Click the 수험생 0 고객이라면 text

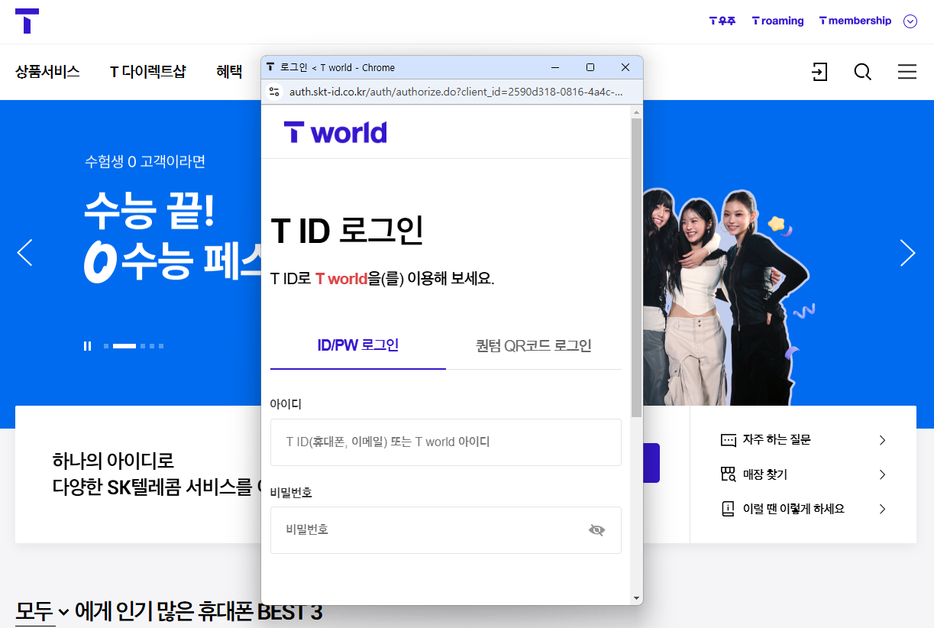tap(145, 162)
